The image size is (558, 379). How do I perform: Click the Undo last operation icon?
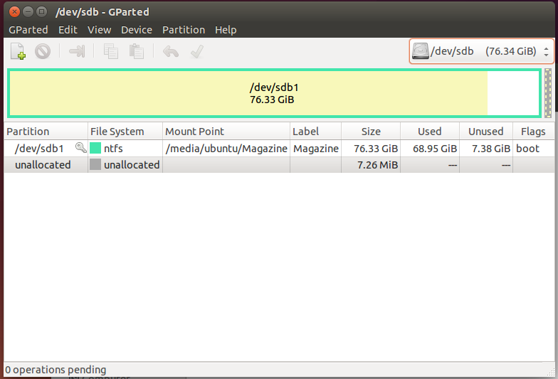[171, 51]
